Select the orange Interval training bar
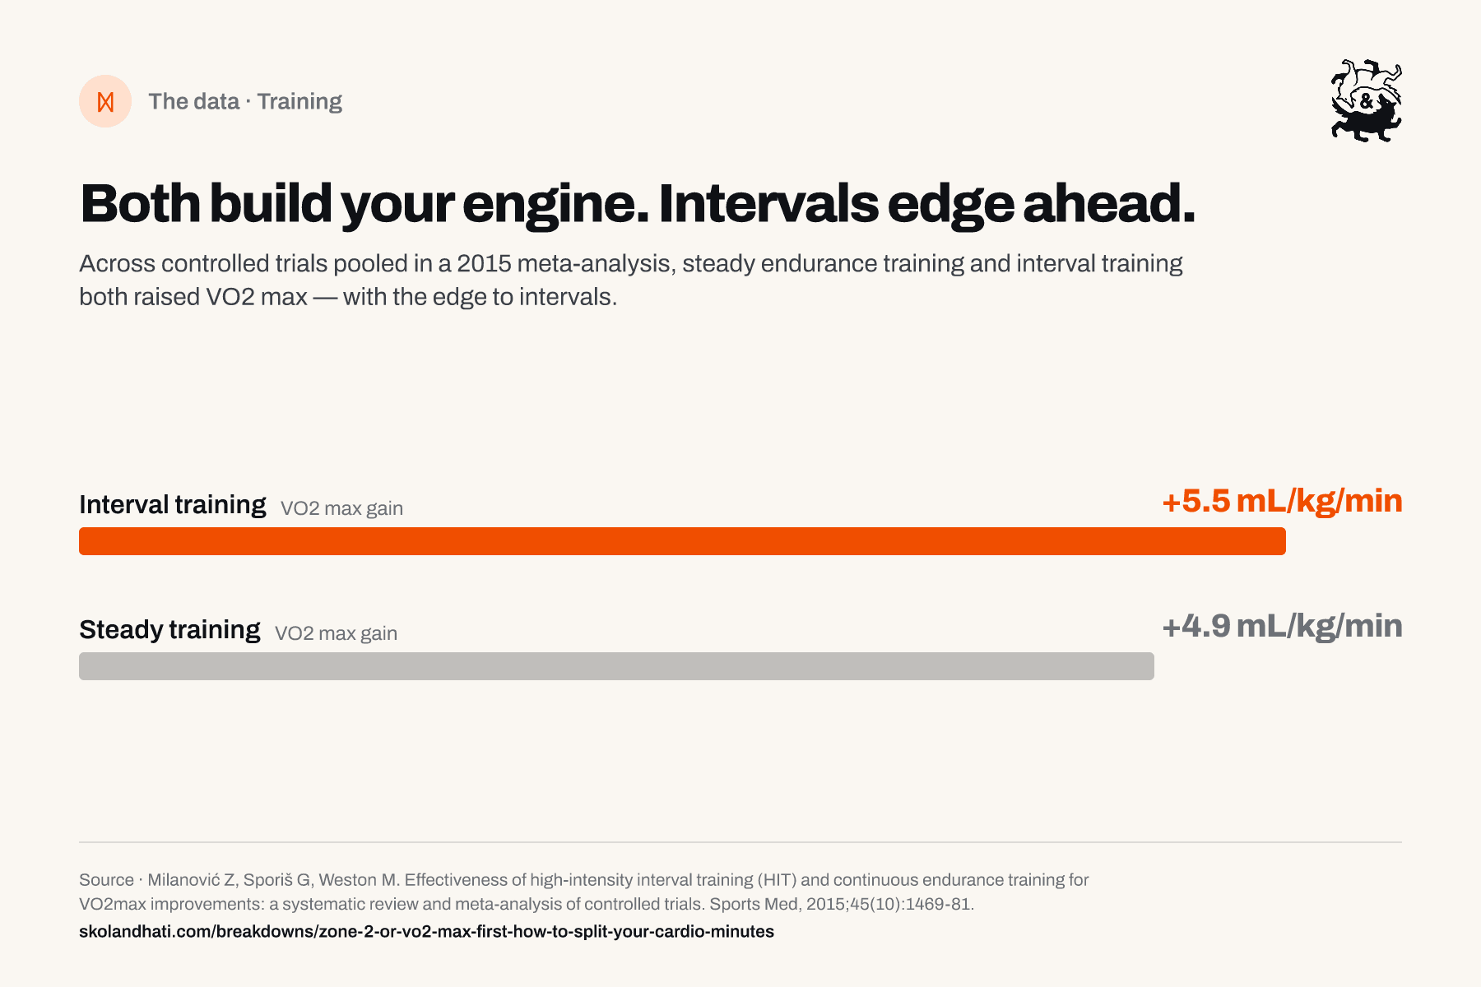The image size is (1481, 987). point(682,541)
